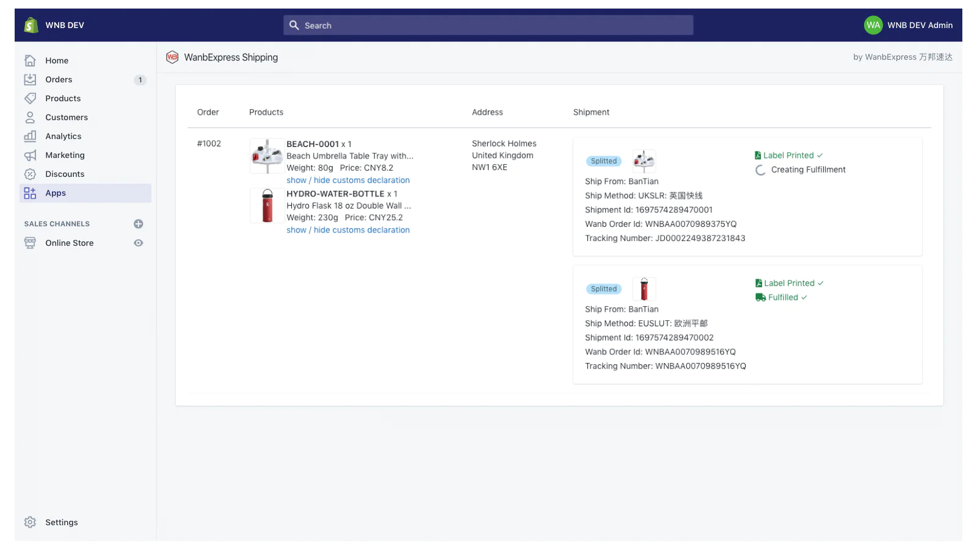Click the Shipment column header

point(591,112)
